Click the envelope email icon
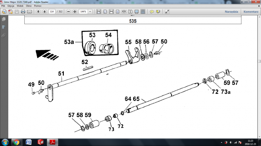The image size is (261, 146). tap(29, 12)
